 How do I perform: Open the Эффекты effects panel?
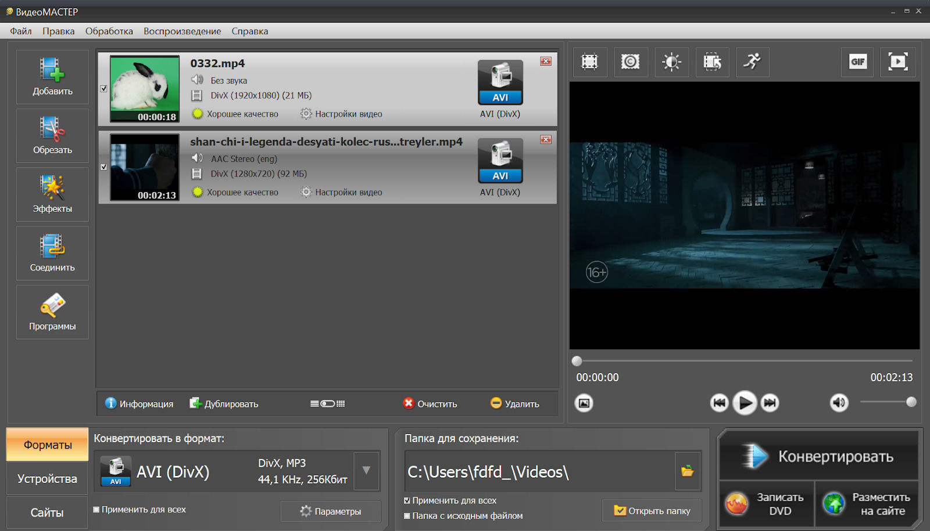click(x=52, y=194)
